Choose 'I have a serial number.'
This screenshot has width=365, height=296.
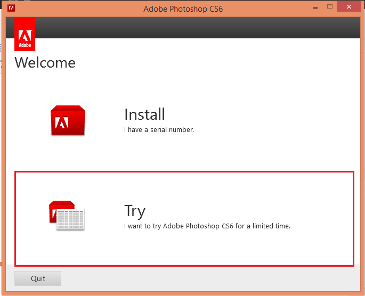coord(159,129)
